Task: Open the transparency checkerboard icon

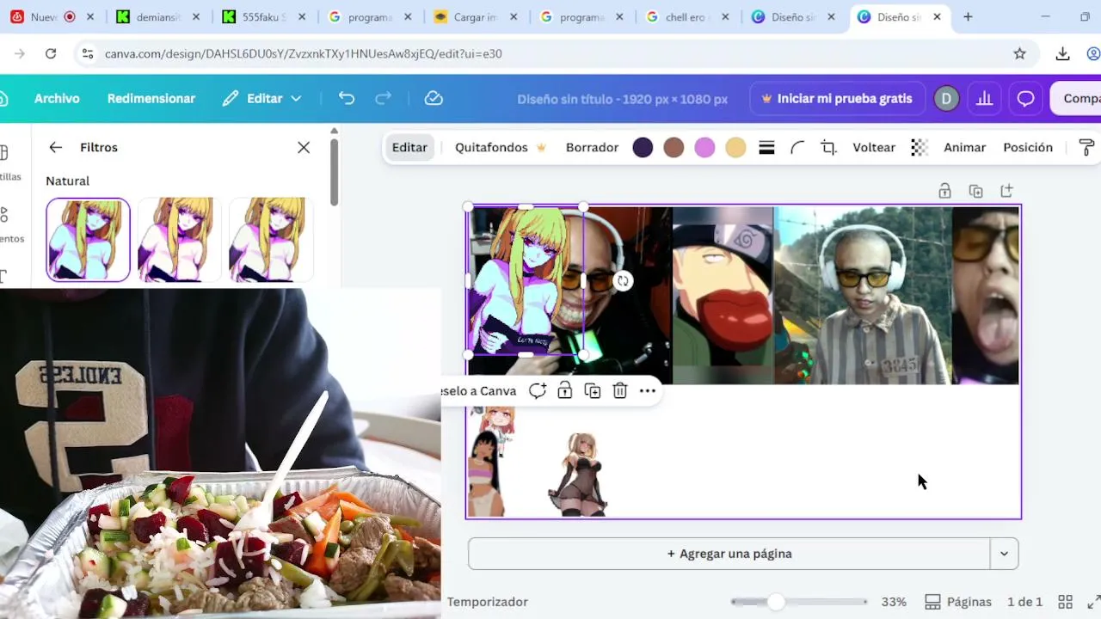Action: click(x=920, y=148)
